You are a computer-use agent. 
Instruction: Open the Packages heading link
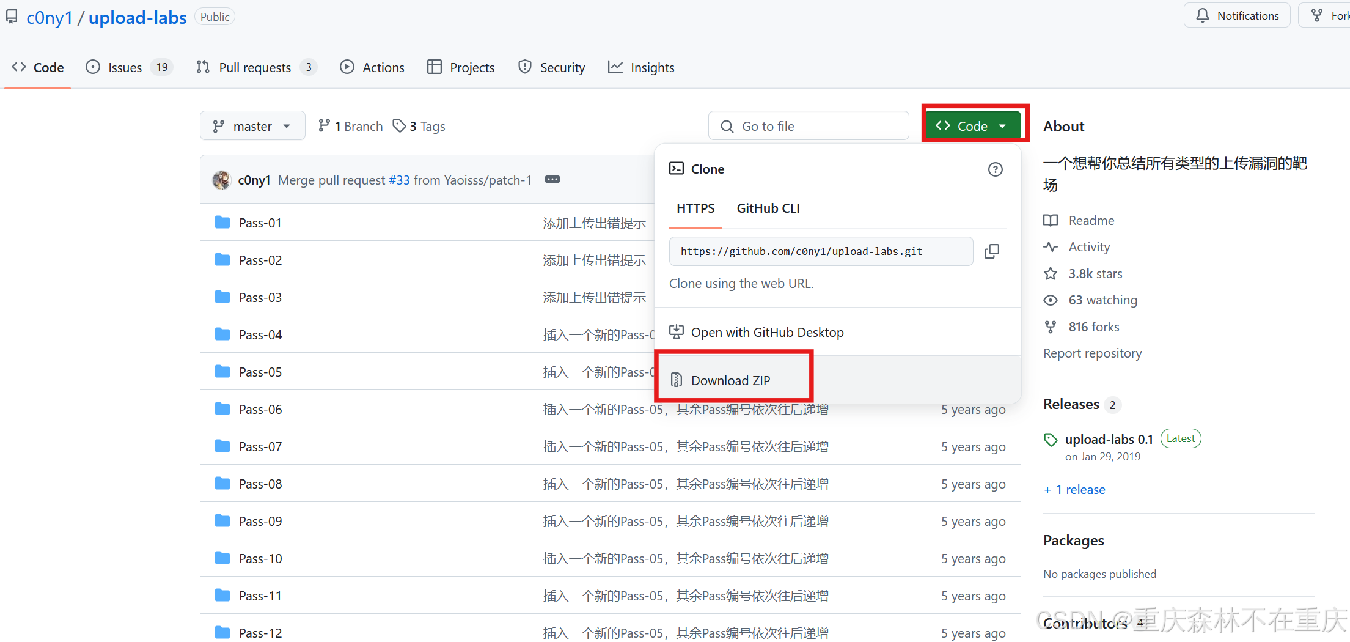tap(1073, 541)
